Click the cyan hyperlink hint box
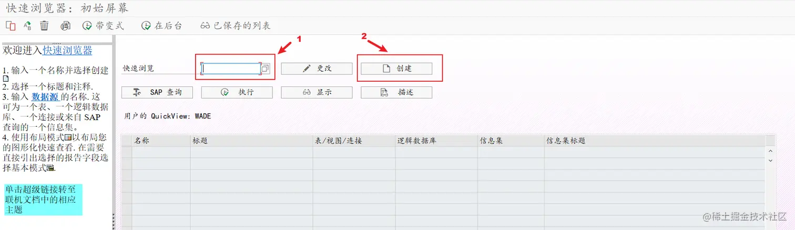The image size is (795, 230). 43,200
